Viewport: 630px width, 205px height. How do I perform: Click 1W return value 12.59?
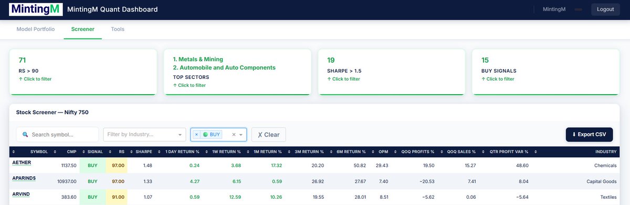235,197
